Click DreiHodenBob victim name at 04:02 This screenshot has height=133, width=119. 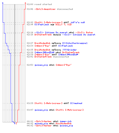pyautogui.click(x=63, y=123)
